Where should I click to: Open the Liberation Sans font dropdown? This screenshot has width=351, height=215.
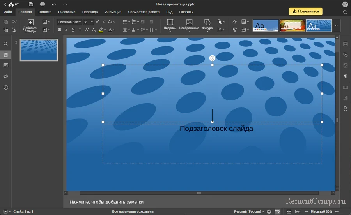69,22
